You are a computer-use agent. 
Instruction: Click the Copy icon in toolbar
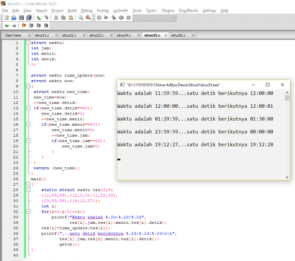coord(63,18)
